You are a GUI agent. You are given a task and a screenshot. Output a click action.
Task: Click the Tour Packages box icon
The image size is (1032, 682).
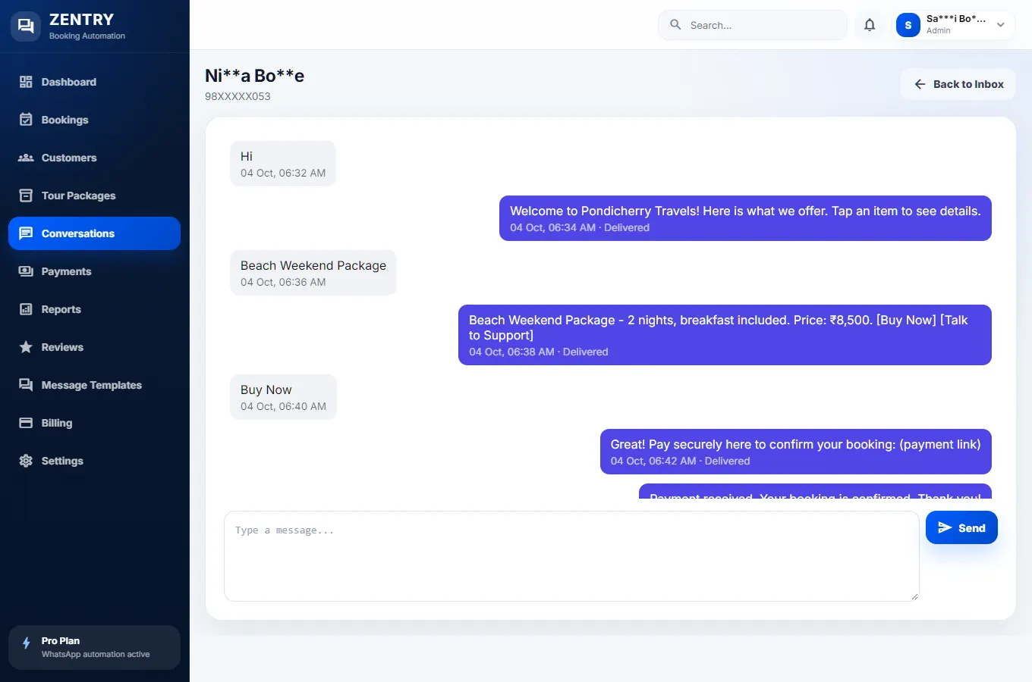pos(26,196)
